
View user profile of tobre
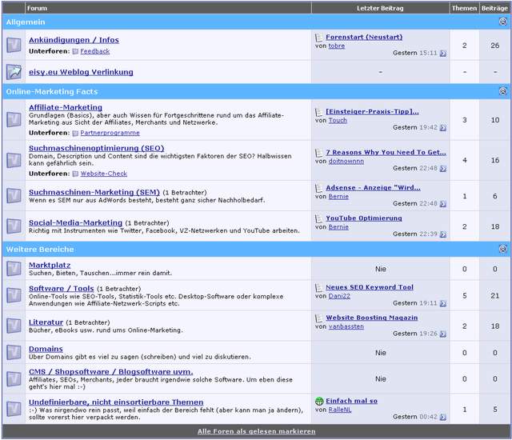pos(337,46)
